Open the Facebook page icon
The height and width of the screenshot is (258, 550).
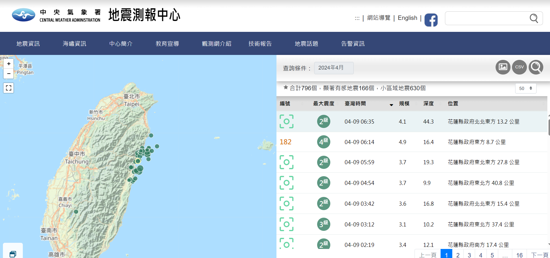pyautogui.click(x=431, y=20)
